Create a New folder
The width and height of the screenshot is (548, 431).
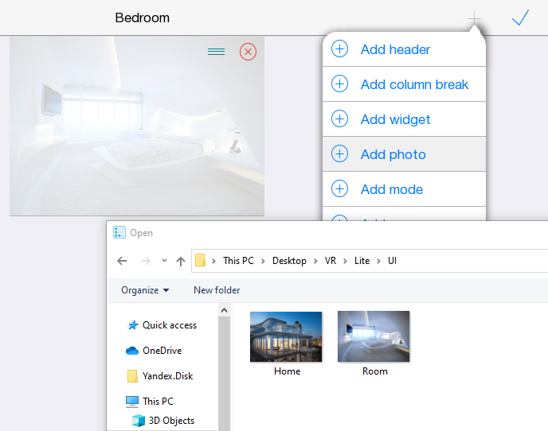[x=217, y=290]
